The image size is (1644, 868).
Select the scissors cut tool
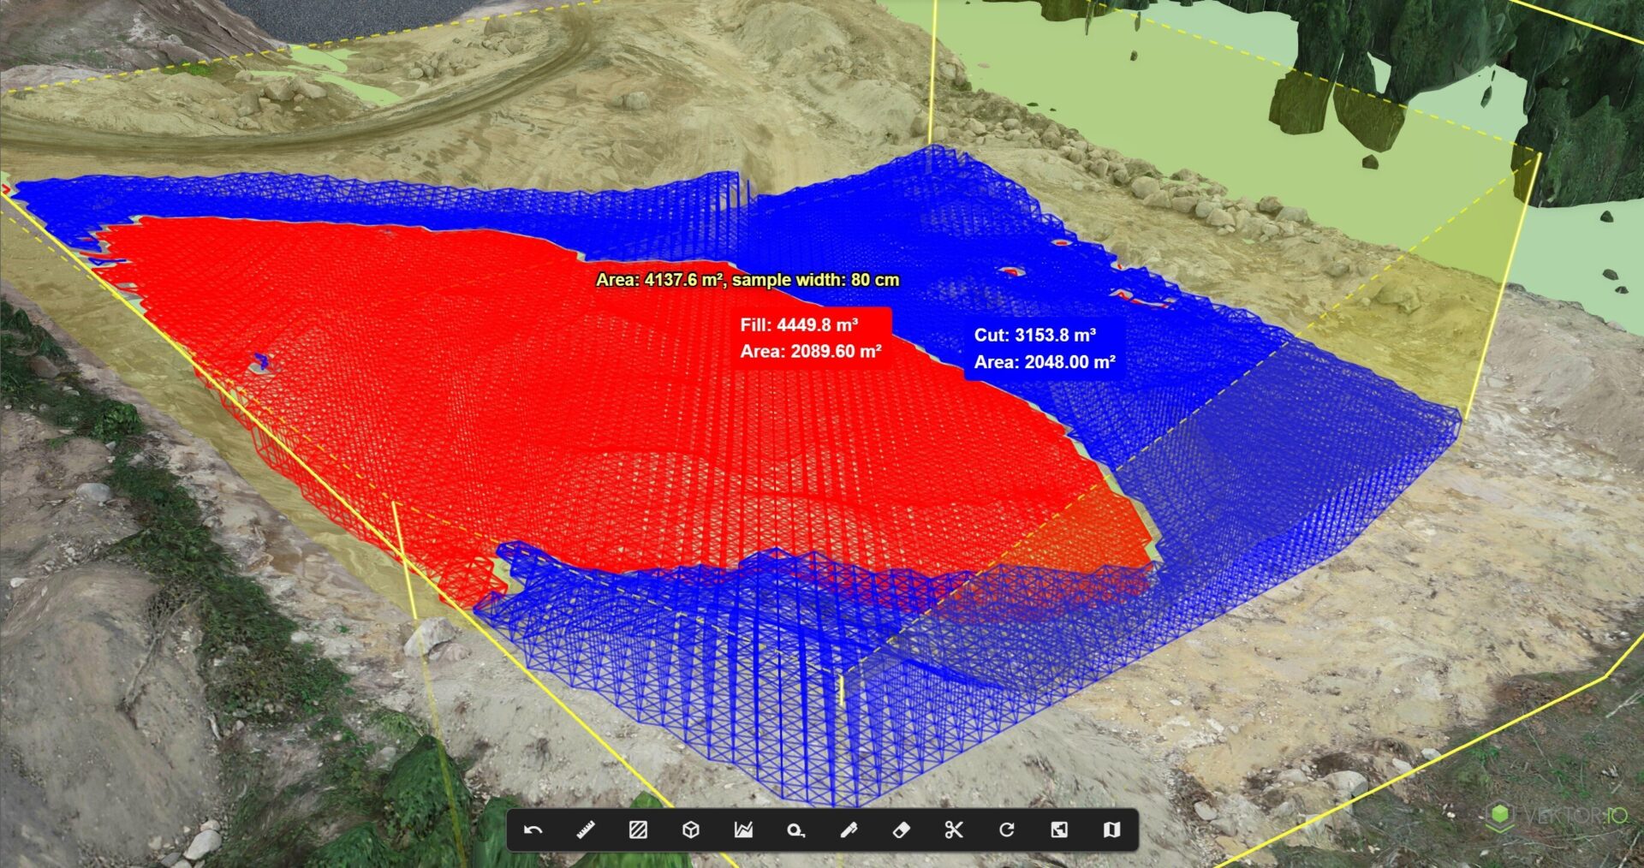click(x=954, y=830)
